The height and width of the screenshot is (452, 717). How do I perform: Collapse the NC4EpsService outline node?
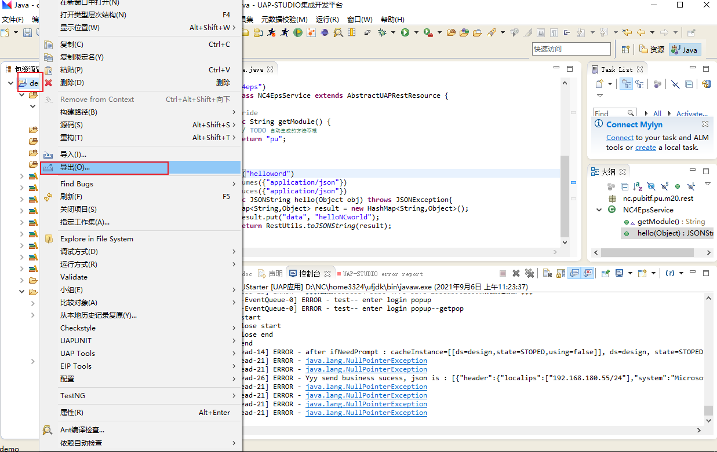(x=599, y=210)
